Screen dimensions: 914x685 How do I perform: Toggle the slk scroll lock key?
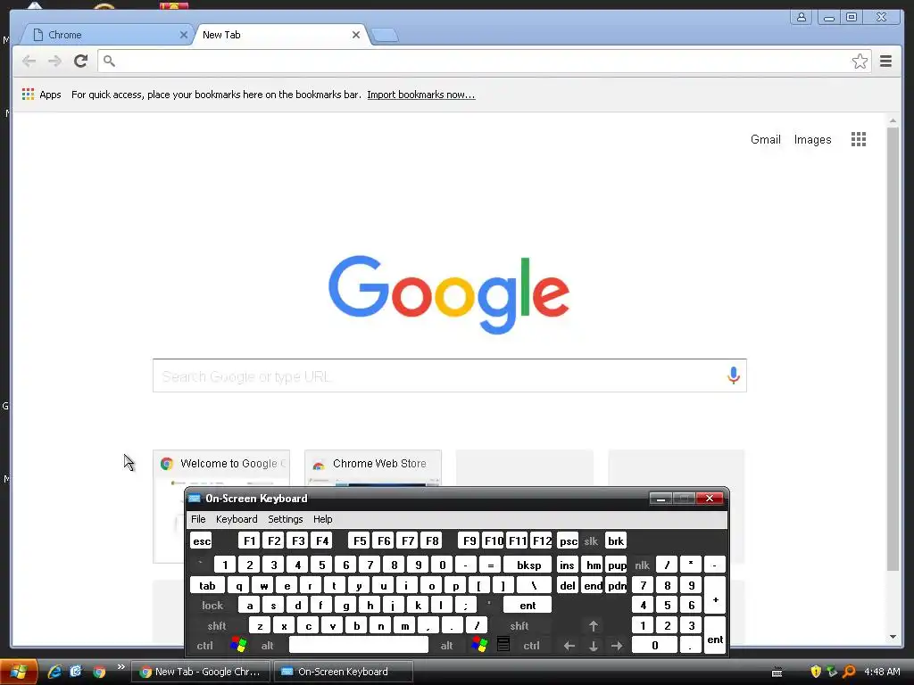[591, 541]
